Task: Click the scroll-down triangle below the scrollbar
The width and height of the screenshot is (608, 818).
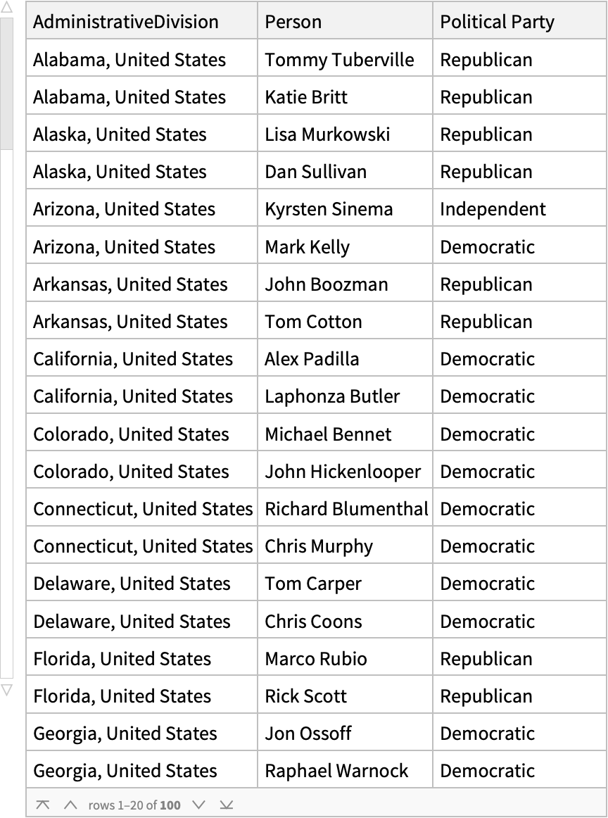Action: [x=6, y=689]
